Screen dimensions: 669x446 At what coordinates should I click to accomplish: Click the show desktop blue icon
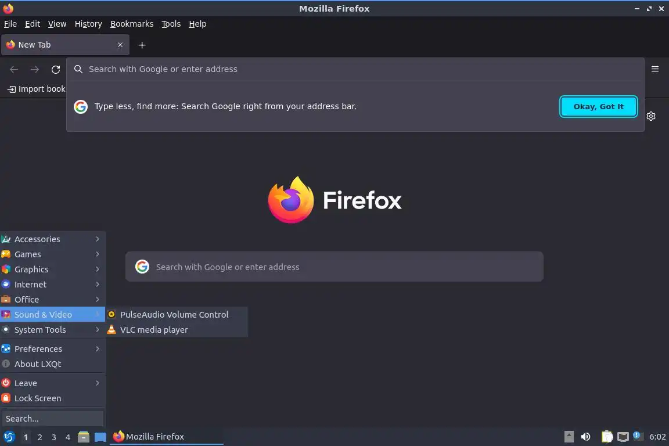point(100,437)
